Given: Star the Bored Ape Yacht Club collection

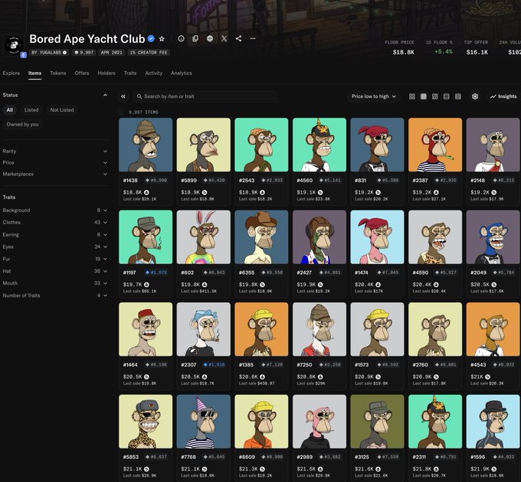Looking at the screenshot, I should point(162,39).
